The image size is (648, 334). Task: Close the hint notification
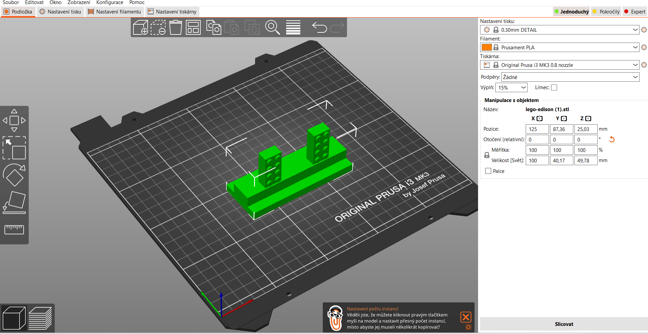click(466, 317)
